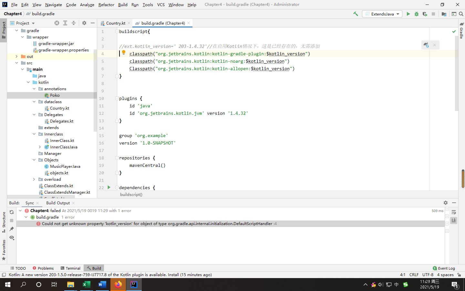This screenshot has height=291, width=465.
Task: Toggle the eye view filter in Build panel
Action: click(x=12, y=237)
